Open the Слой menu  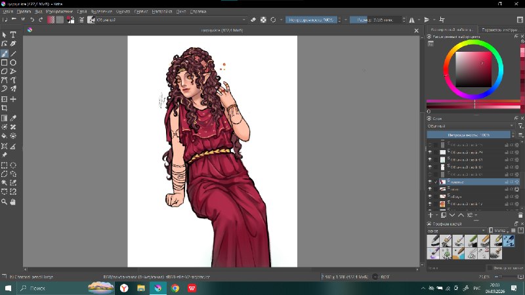[x=81, y=11]
